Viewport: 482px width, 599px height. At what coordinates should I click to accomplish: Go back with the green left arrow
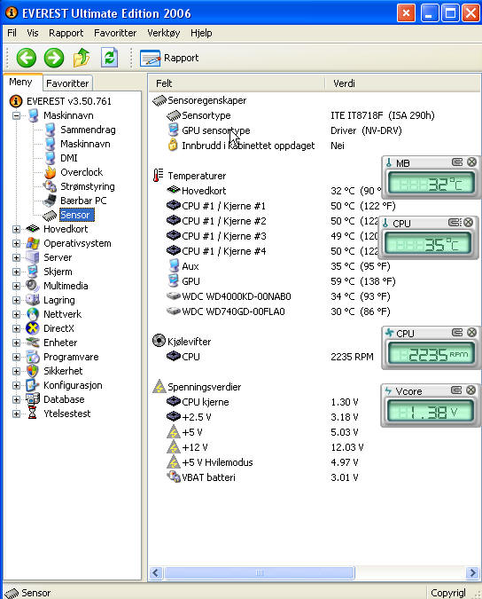coord(27,58)
